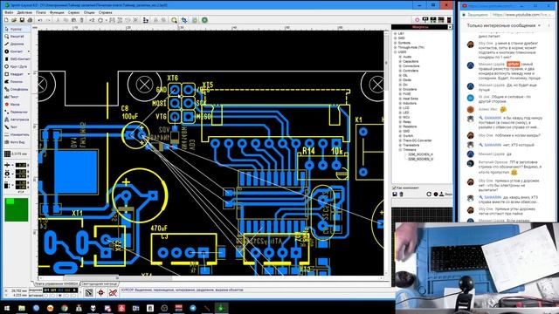
Task: Open the Действия menu
Action: [x=24, y=12]
